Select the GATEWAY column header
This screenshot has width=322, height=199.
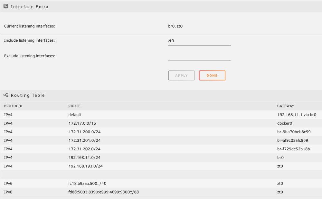(x=286, y=106)
